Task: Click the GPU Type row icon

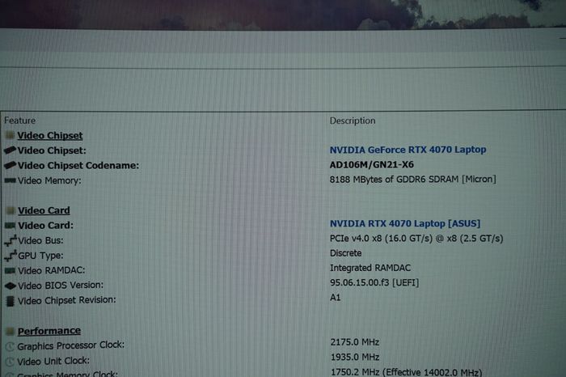Action: tap(11, 256)
